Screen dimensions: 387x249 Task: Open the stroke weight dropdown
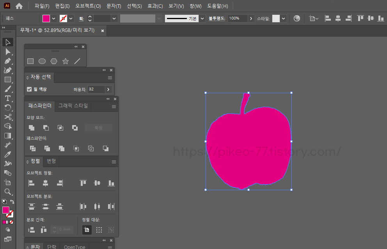114,18
